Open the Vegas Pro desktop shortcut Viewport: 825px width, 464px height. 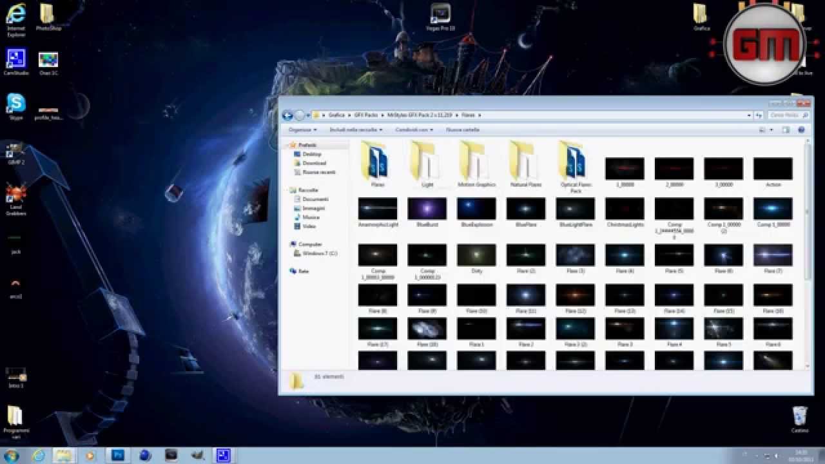(441, 17)
